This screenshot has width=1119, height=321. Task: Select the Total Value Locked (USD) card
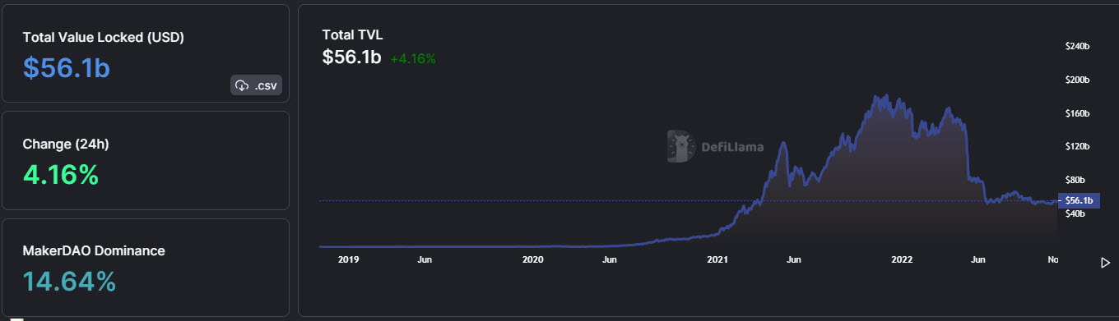(x=146, y=53)
